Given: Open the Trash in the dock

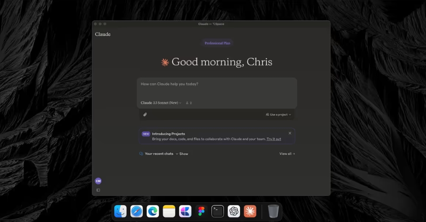Looking at the screenshot, I should point(274,211).
